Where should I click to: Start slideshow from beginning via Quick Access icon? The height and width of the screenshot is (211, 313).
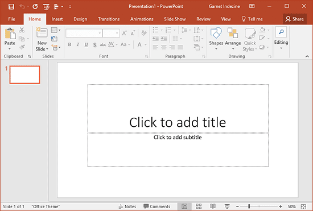46,7
